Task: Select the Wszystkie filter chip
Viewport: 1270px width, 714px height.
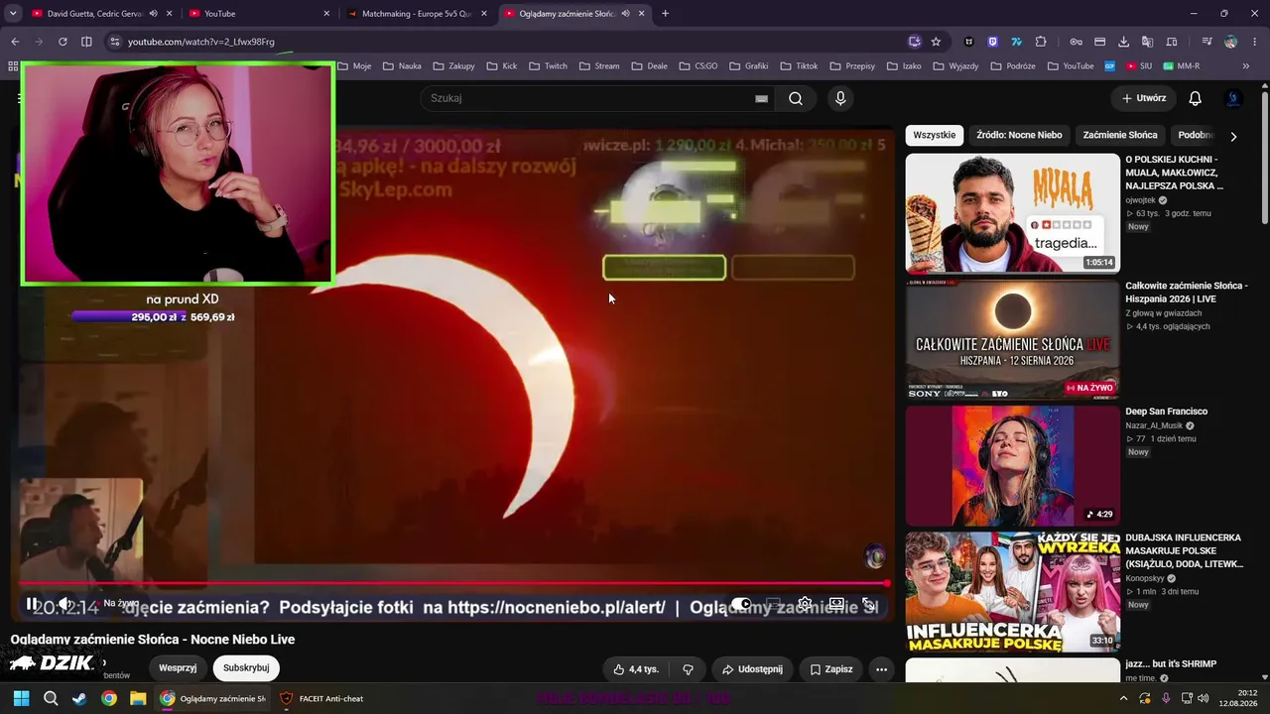Action: (935, 135)
